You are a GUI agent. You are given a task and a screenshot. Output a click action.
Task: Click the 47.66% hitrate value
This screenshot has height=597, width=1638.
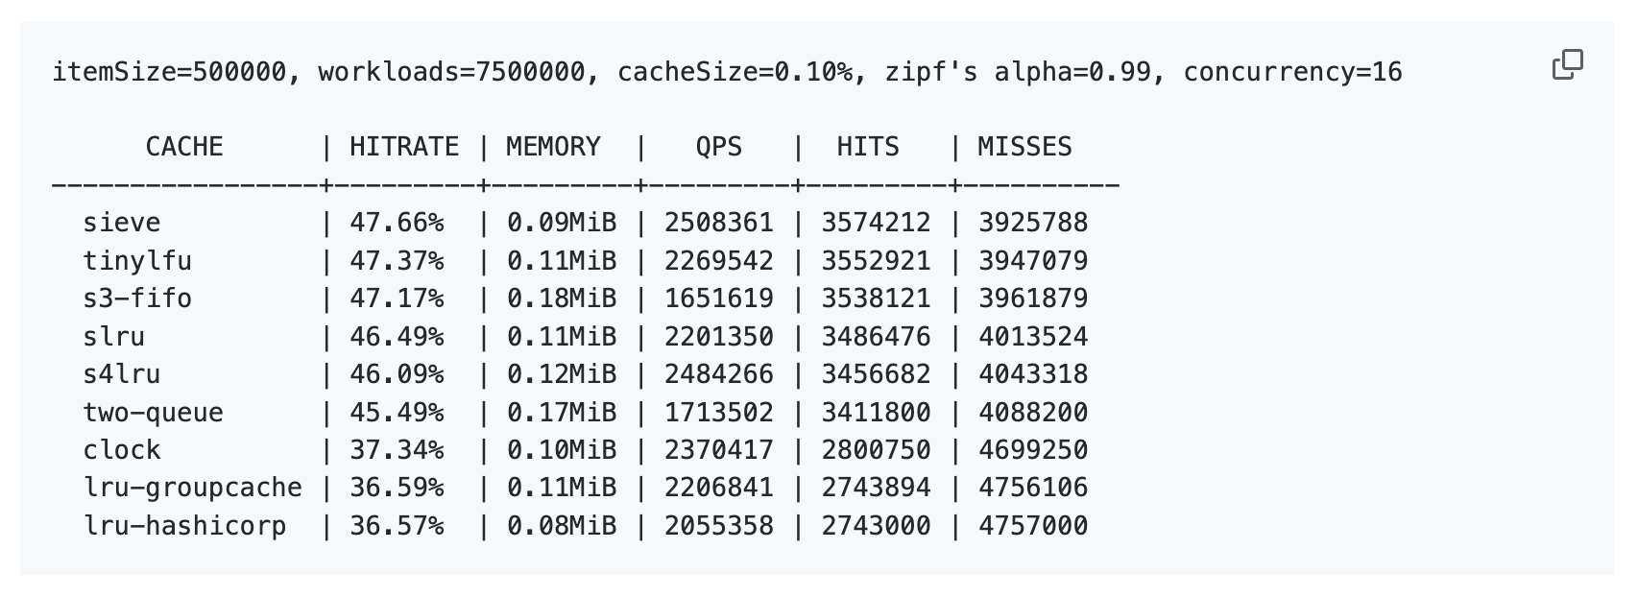tap(397, 223)
